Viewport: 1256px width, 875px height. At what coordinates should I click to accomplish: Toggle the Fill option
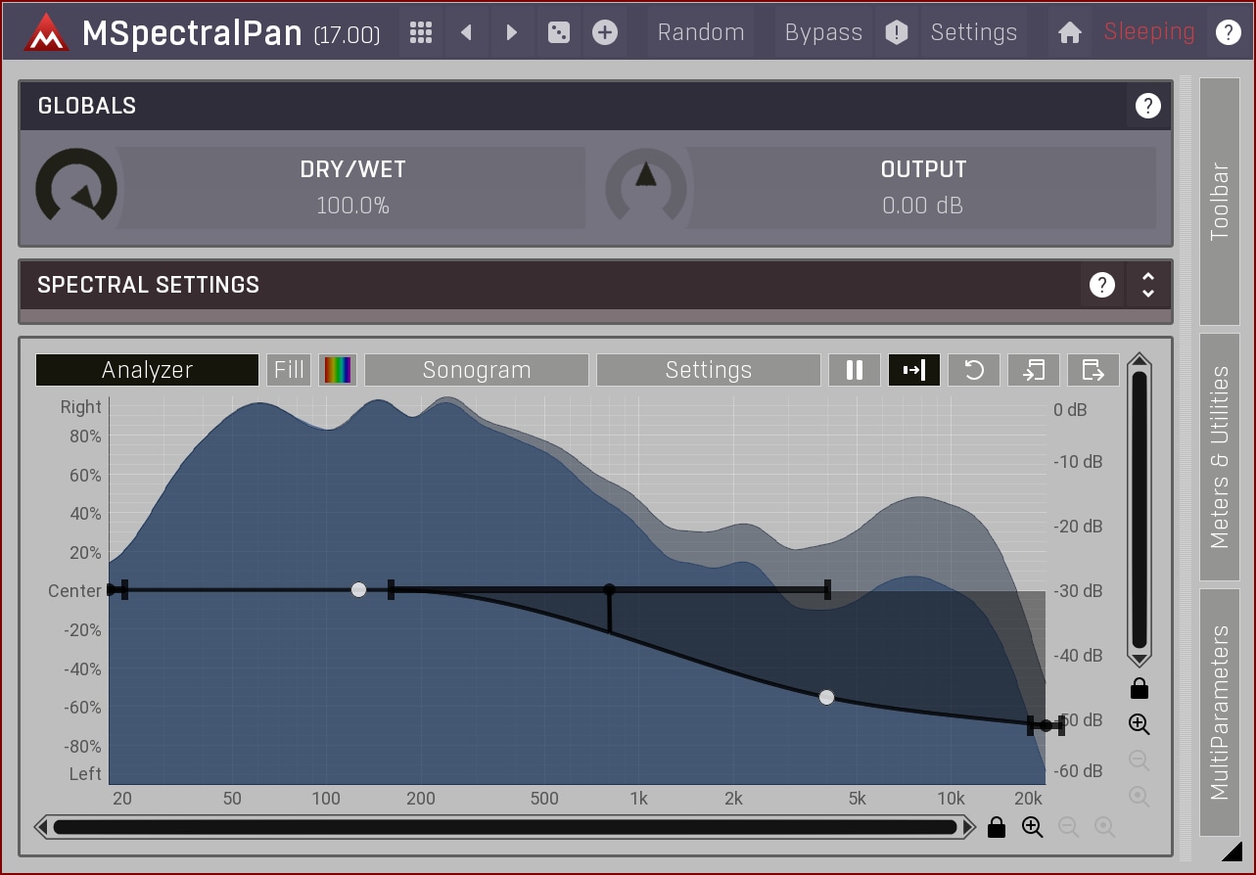click(289, 370)
